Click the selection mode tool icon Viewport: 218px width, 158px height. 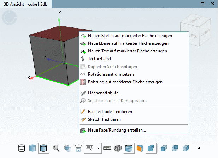click(89, 148)
